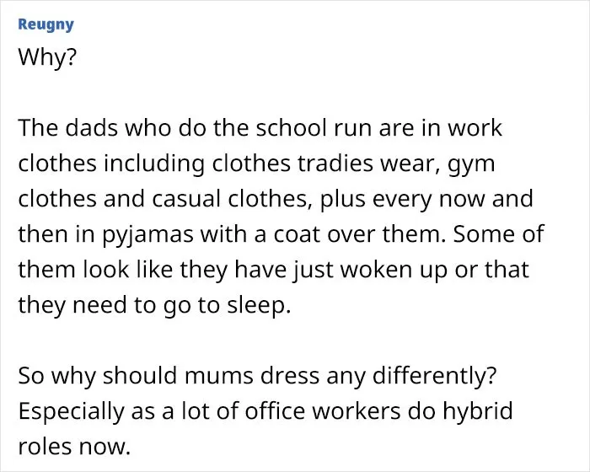Click the word "gym" at the line end

(x=470, y=165)
